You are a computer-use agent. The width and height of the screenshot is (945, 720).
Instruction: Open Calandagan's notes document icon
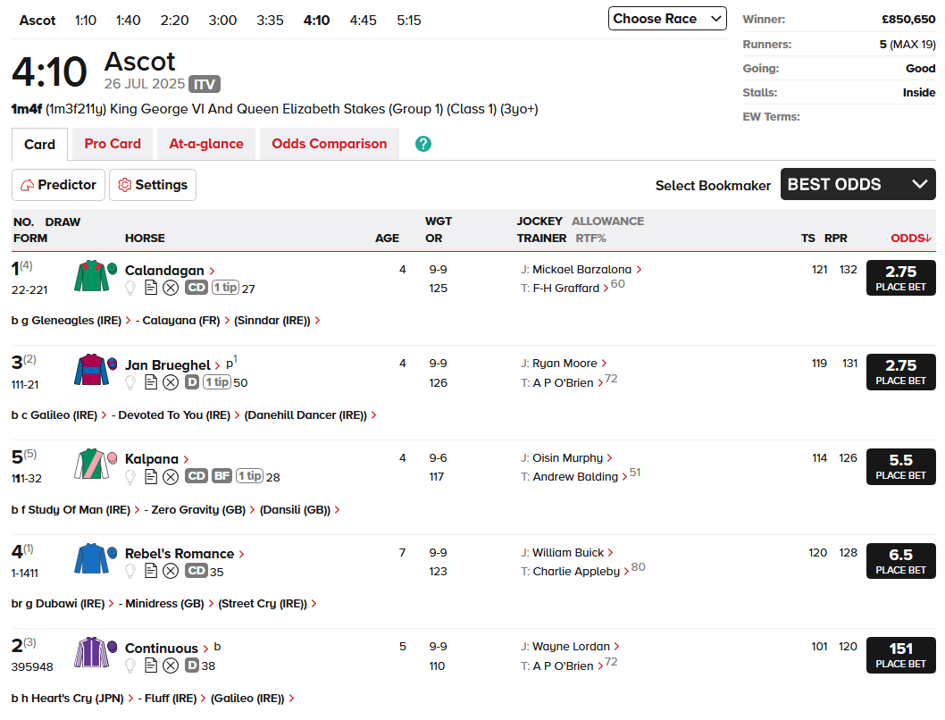pyautogui.click(x=151, y=288)
